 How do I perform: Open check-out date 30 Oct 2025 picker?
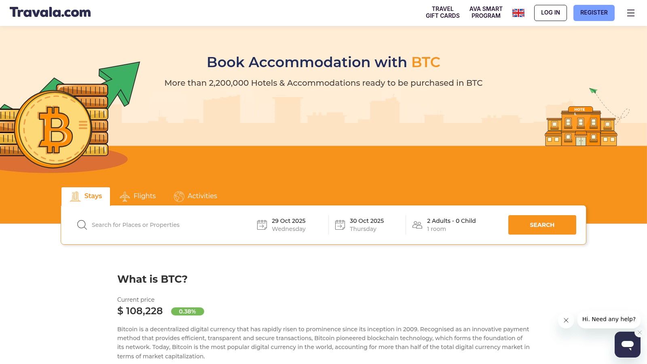point(367,225)
